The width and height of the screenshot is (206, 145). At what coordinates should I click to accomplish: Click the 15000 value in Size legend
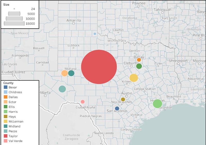30,23
